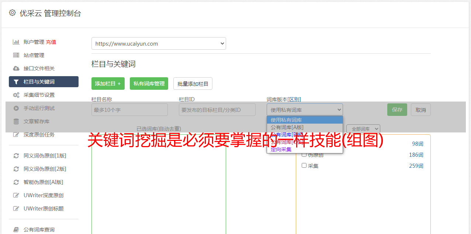
Task: Click the red 充值 link
Action: [x=51, y=42]
